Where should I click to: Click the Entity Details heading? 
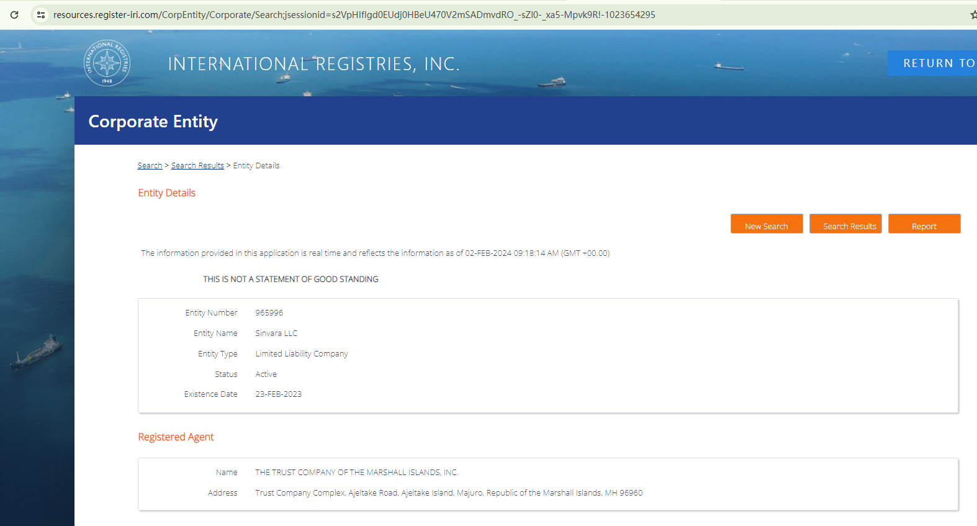click(166, 193)
